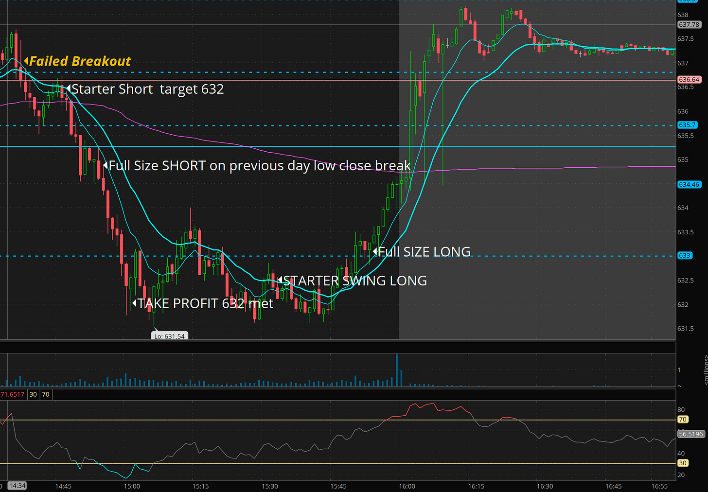Image resolution: width=708 pixels, height=492 pixels.
Task: Select the 637.78 gray price tag
Action: [689, 24]
